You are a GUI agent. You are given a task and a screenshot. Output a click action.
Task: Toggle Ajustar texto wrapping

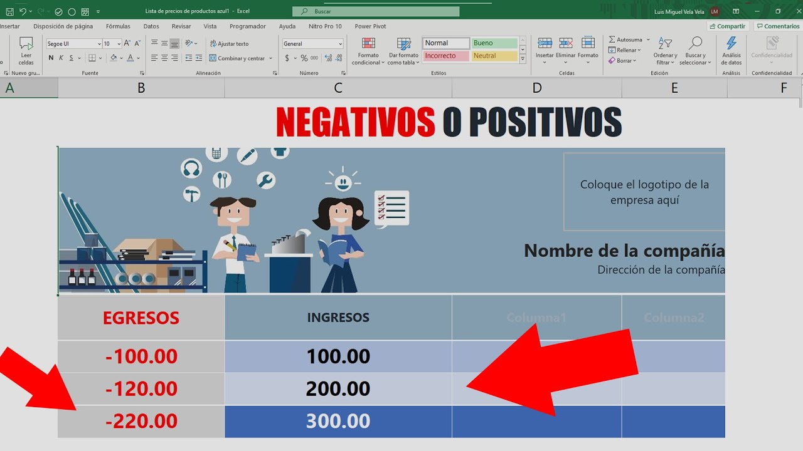229,44
